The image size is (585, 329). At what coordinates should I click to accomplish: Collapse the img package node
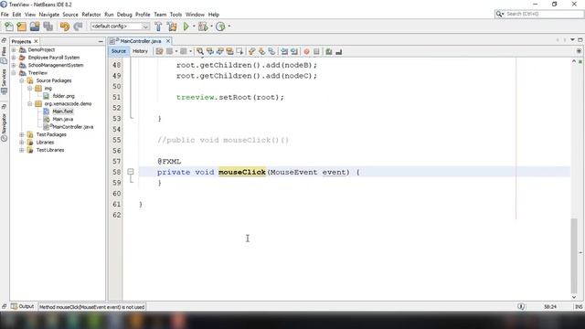(30, 89)
